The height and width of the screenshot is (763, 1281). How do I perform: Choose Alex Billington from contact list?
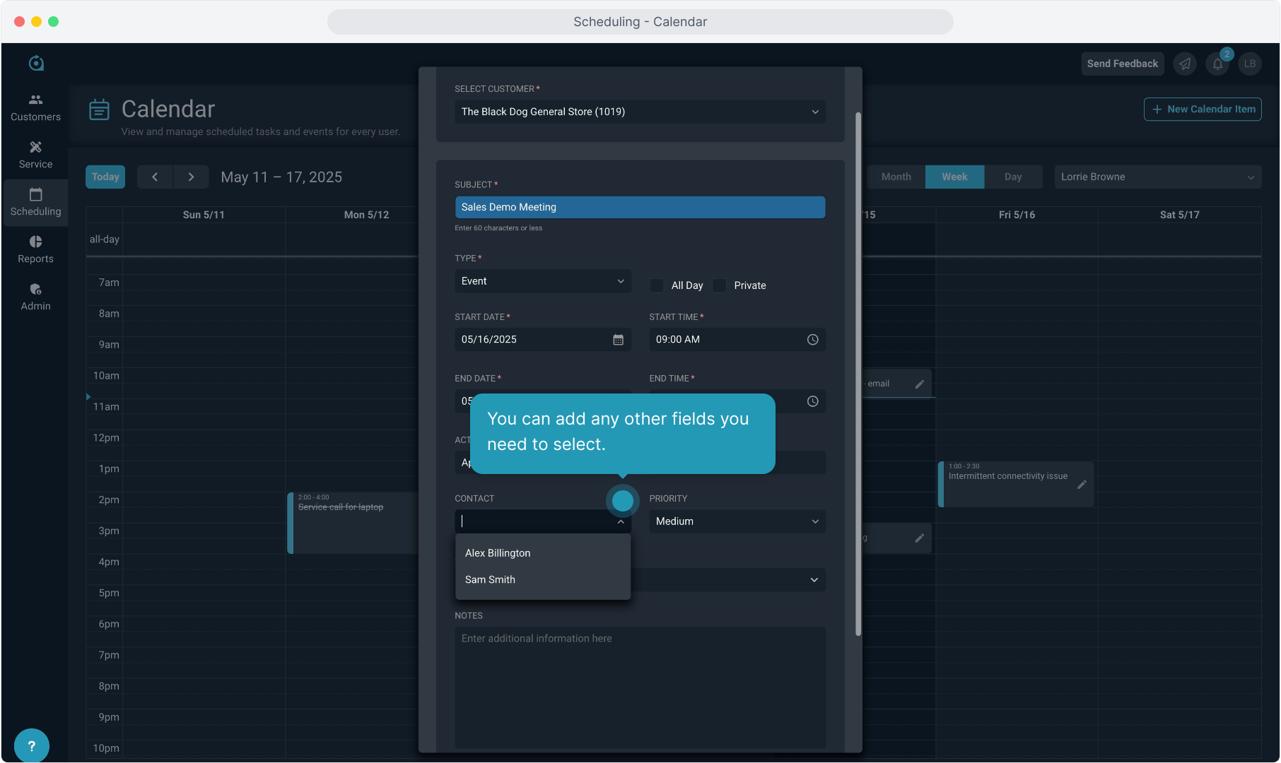[x=498, y=553]
